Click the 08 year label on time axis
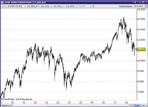The height and width of the screenshot is (107, 148). click(126, 103)
